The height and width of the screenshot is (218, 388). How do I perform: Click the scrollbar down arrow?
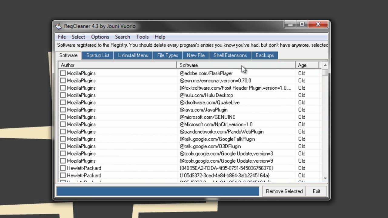(x=325, y=178)
